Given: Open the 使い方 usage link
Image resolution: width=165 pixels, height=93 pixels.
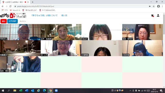Looking at the screenshot, I should [64, 16].
